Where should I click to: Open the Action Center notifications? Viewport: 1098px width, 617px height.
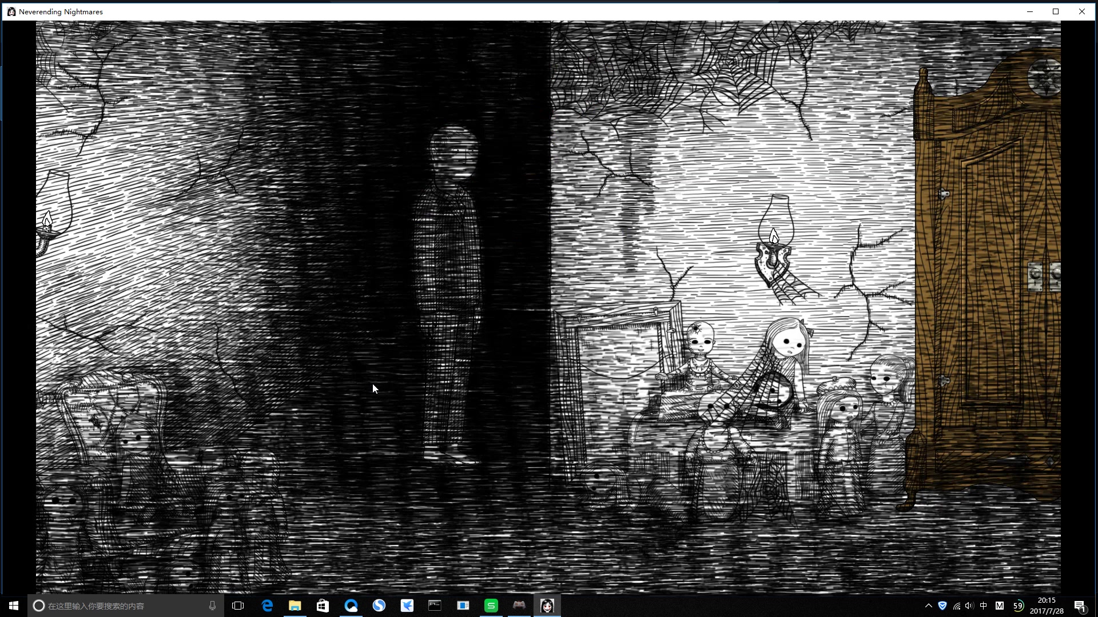[1080, 606]
